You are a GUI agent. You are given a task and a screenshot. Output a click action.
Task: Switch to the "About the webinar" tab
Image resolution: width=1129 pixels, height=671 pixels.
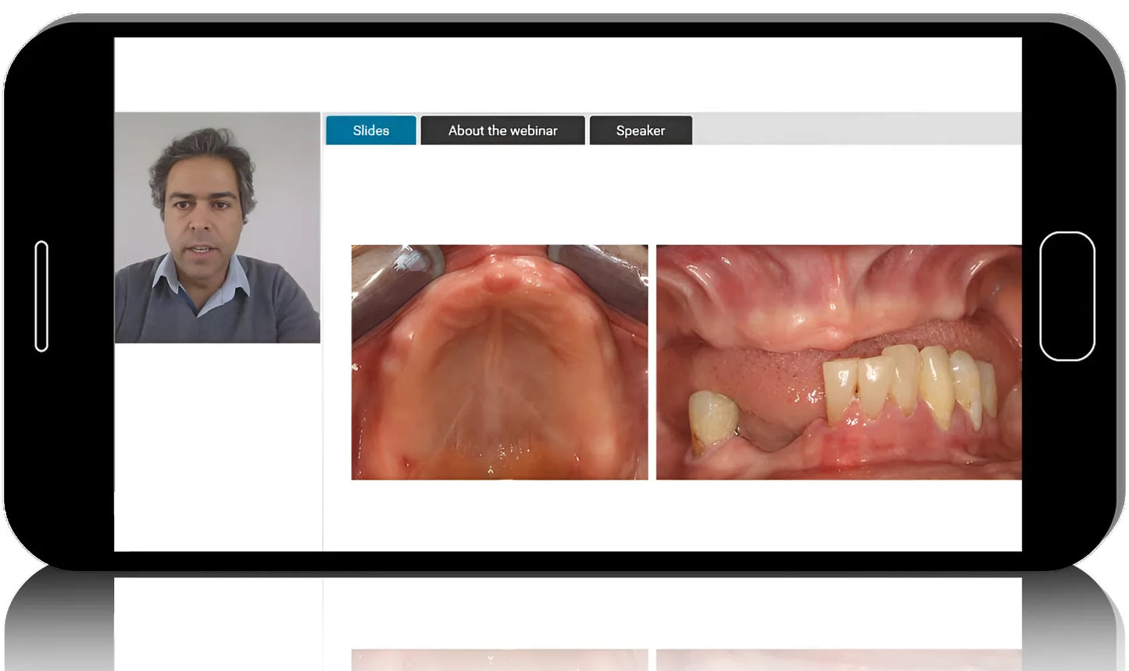pos(502,130)
